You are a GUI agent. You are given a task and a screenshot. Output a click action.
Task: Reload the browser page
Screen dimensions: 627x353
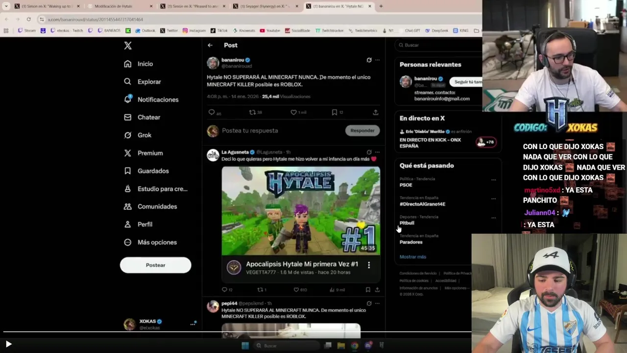pos(29,19)
